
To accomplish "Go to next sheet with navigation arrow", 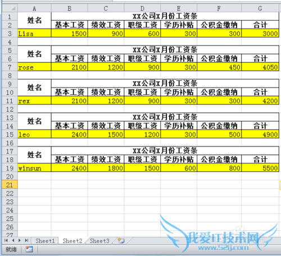I will (20, 240).
